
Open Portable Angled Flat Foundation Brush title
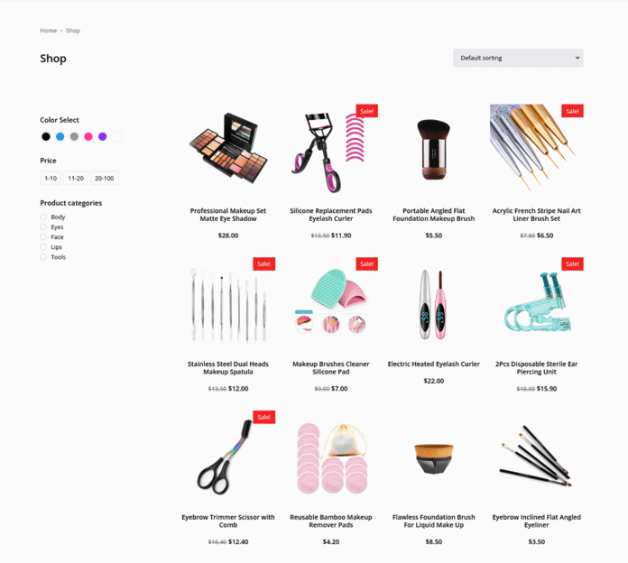(434, 215)
